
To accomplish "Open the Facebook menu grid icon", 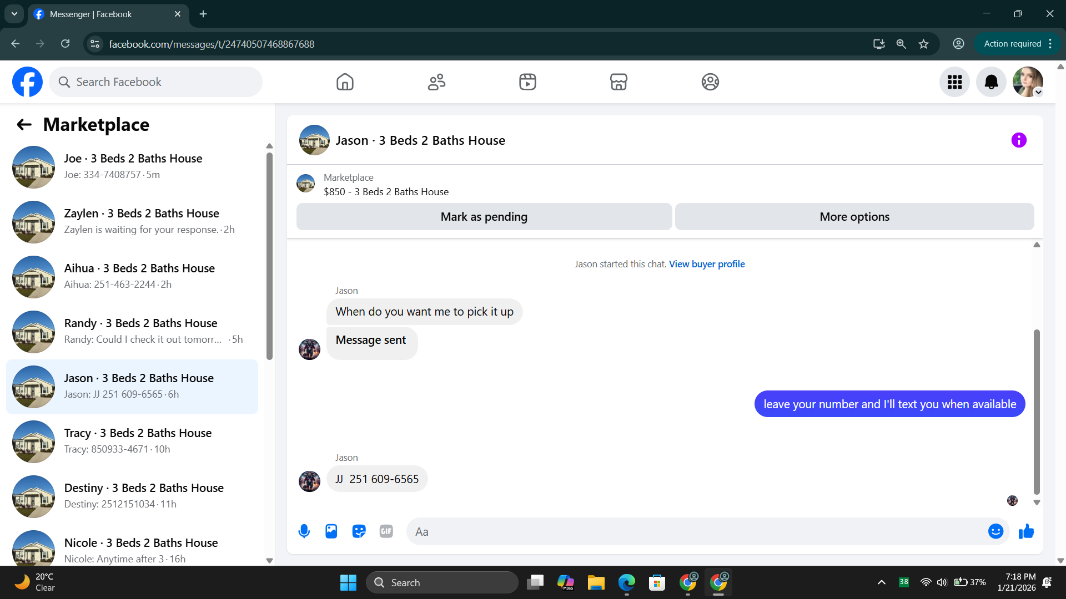I will (x=954, y=82).
